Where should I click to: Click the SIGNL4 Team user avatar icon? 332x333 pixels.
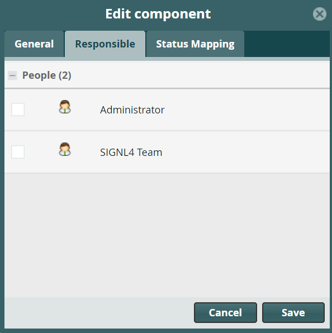coord(65,149)
